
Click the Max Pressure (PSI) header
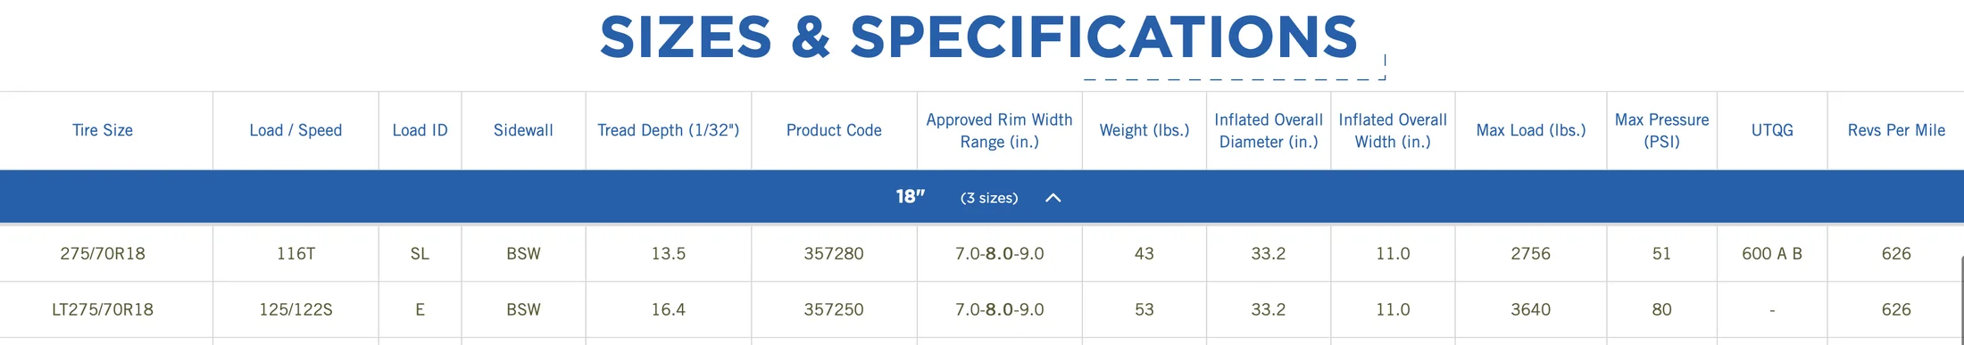tap(1661, 130)
